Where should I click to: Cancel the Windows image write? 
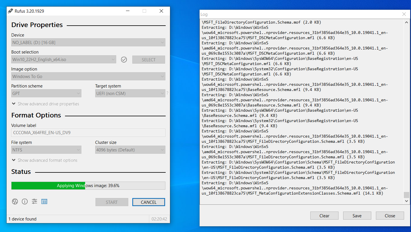click(x=148, y=202)
